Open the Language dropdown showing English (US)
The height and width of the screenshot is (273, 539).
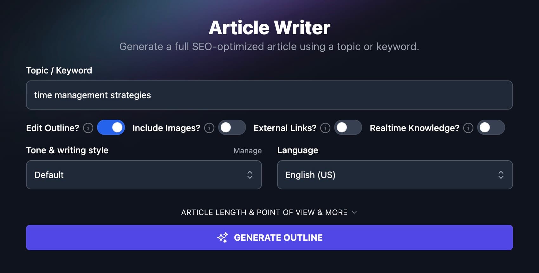tap(395, 175)
